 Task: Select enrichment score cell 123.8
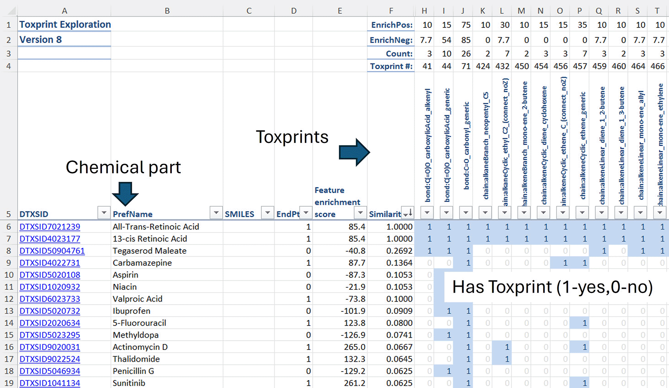click(340, 323)
